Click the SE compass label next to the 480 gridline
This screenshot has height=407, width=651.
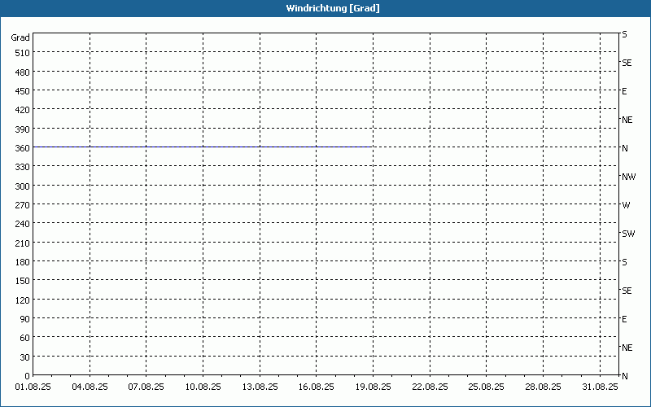coord(627,63)
